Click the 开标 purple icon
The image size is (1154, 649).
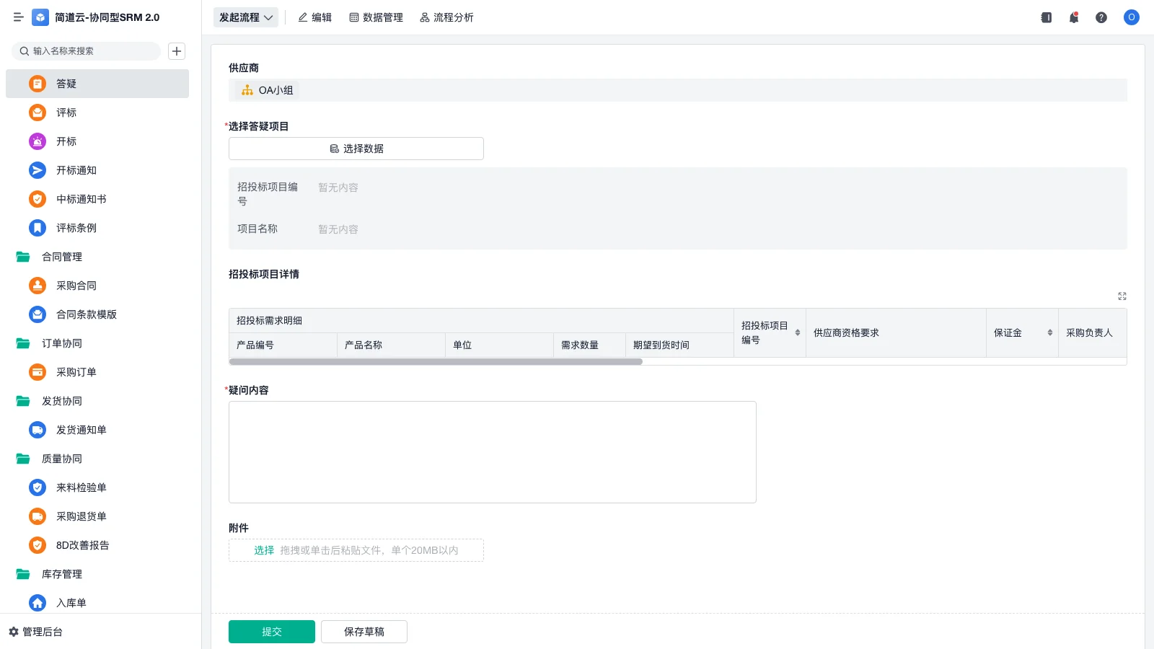coord(38,141)
